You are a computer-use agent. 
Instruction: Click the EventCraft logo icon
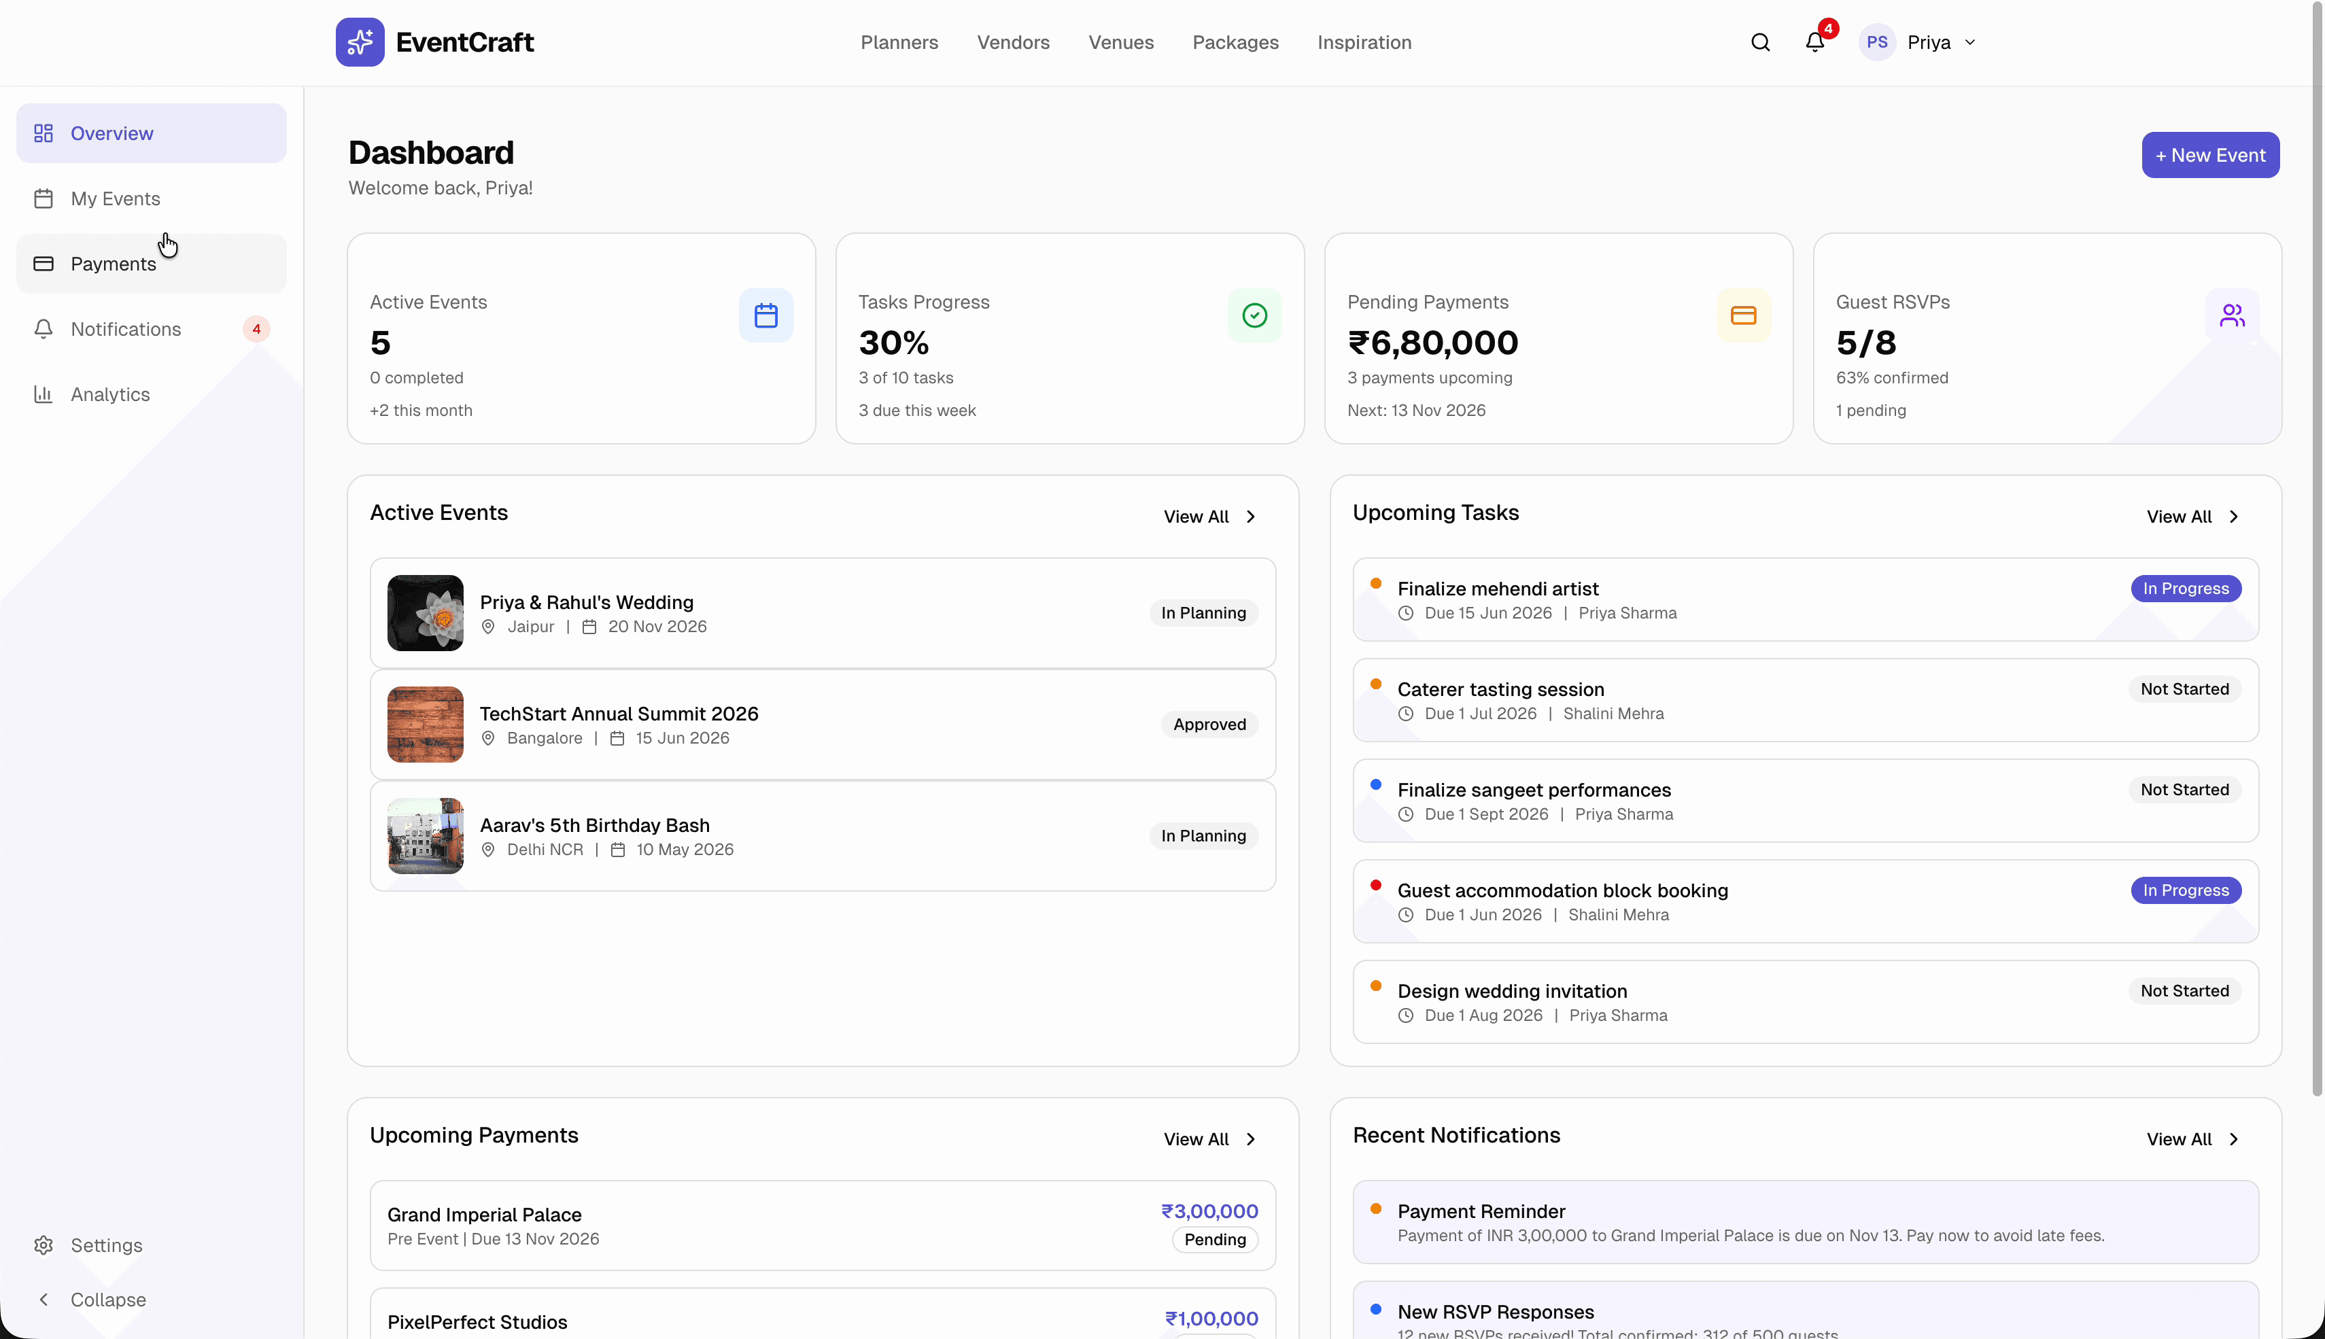[x=360, y=41]
